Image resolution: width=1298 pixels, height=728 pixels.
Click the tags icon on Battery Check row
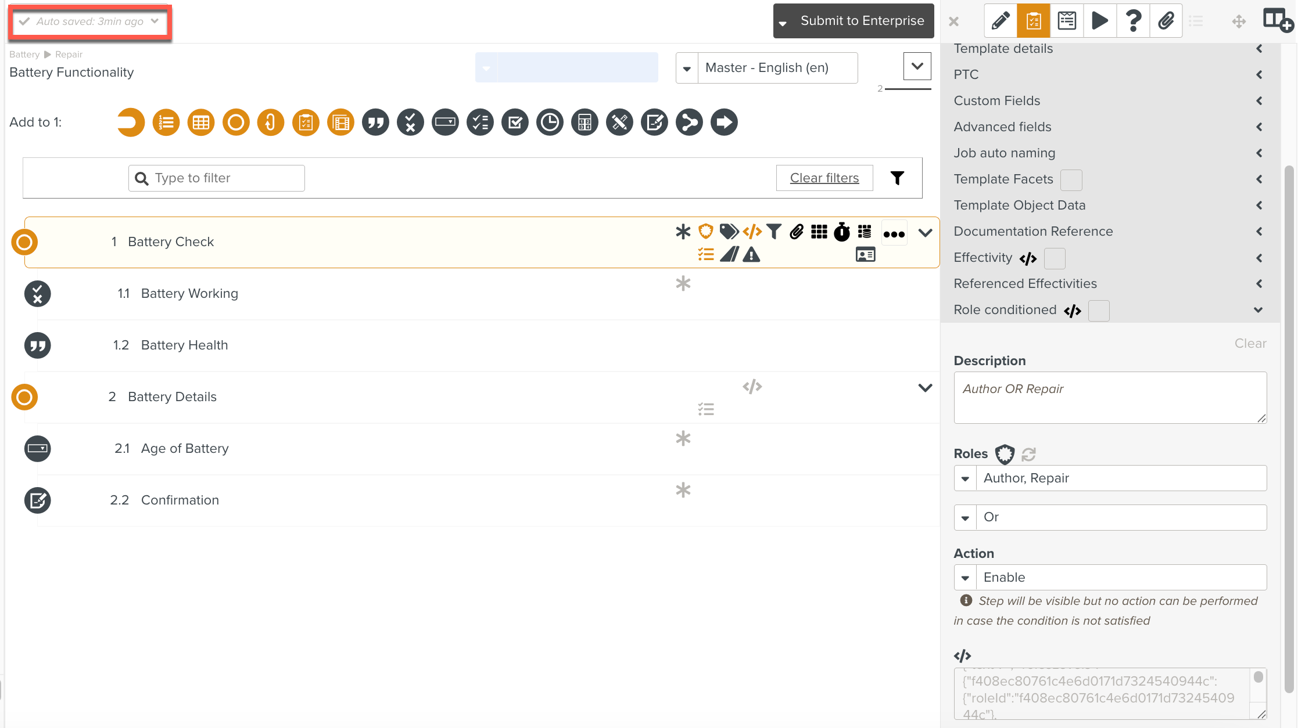click(x=729, y=232)
